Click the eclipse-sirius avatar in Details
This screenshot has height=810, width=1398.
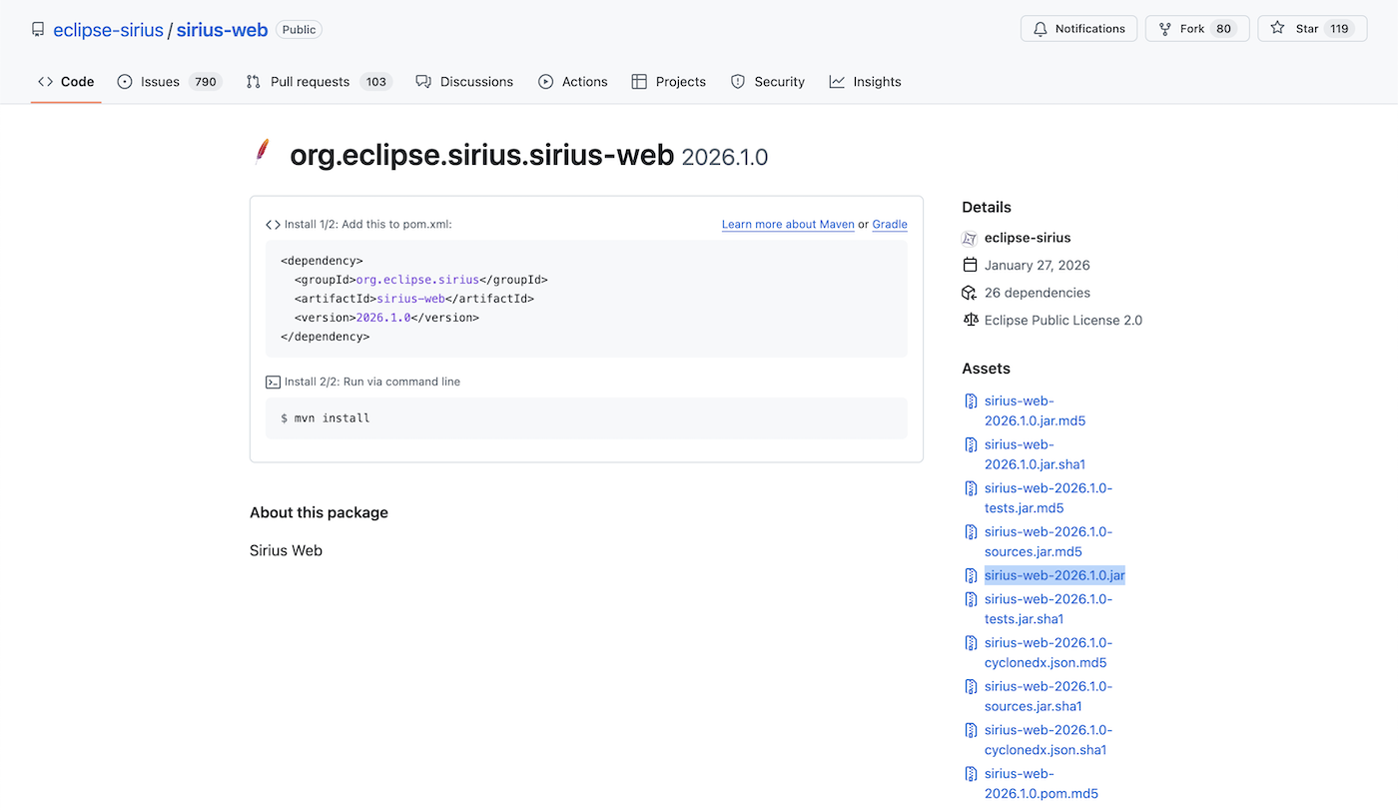[x=969, y=238]
